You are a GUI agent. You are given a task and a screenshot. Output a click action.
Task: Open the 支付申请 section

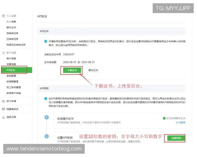(11, 101)
